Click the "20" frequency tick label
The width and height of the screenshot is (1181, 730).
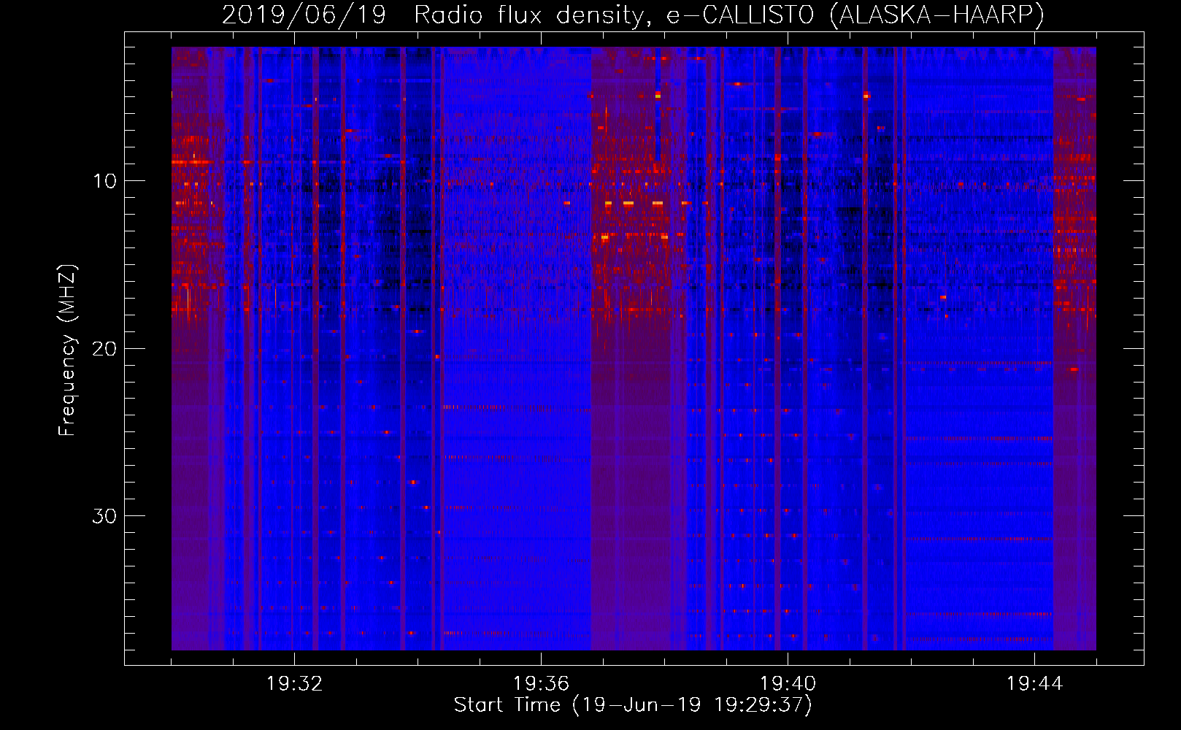click(x=105, y=348)
